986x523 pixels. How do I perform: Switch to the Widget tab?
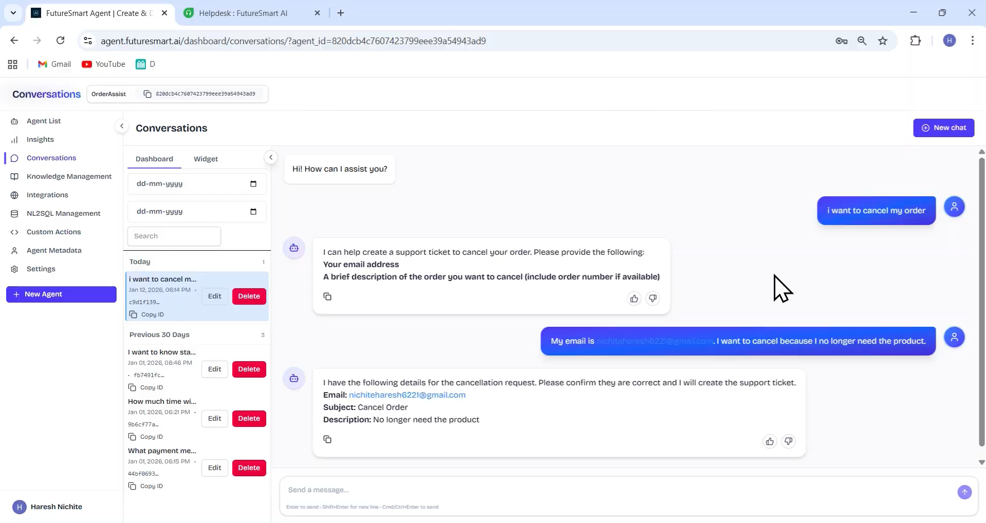click(206, 159)
